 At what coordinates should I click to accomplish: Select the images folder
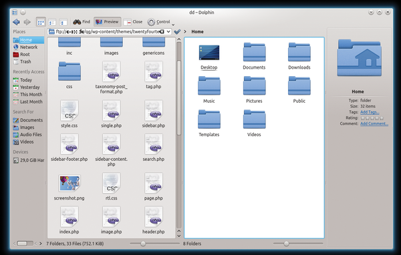tap(111, 46)
